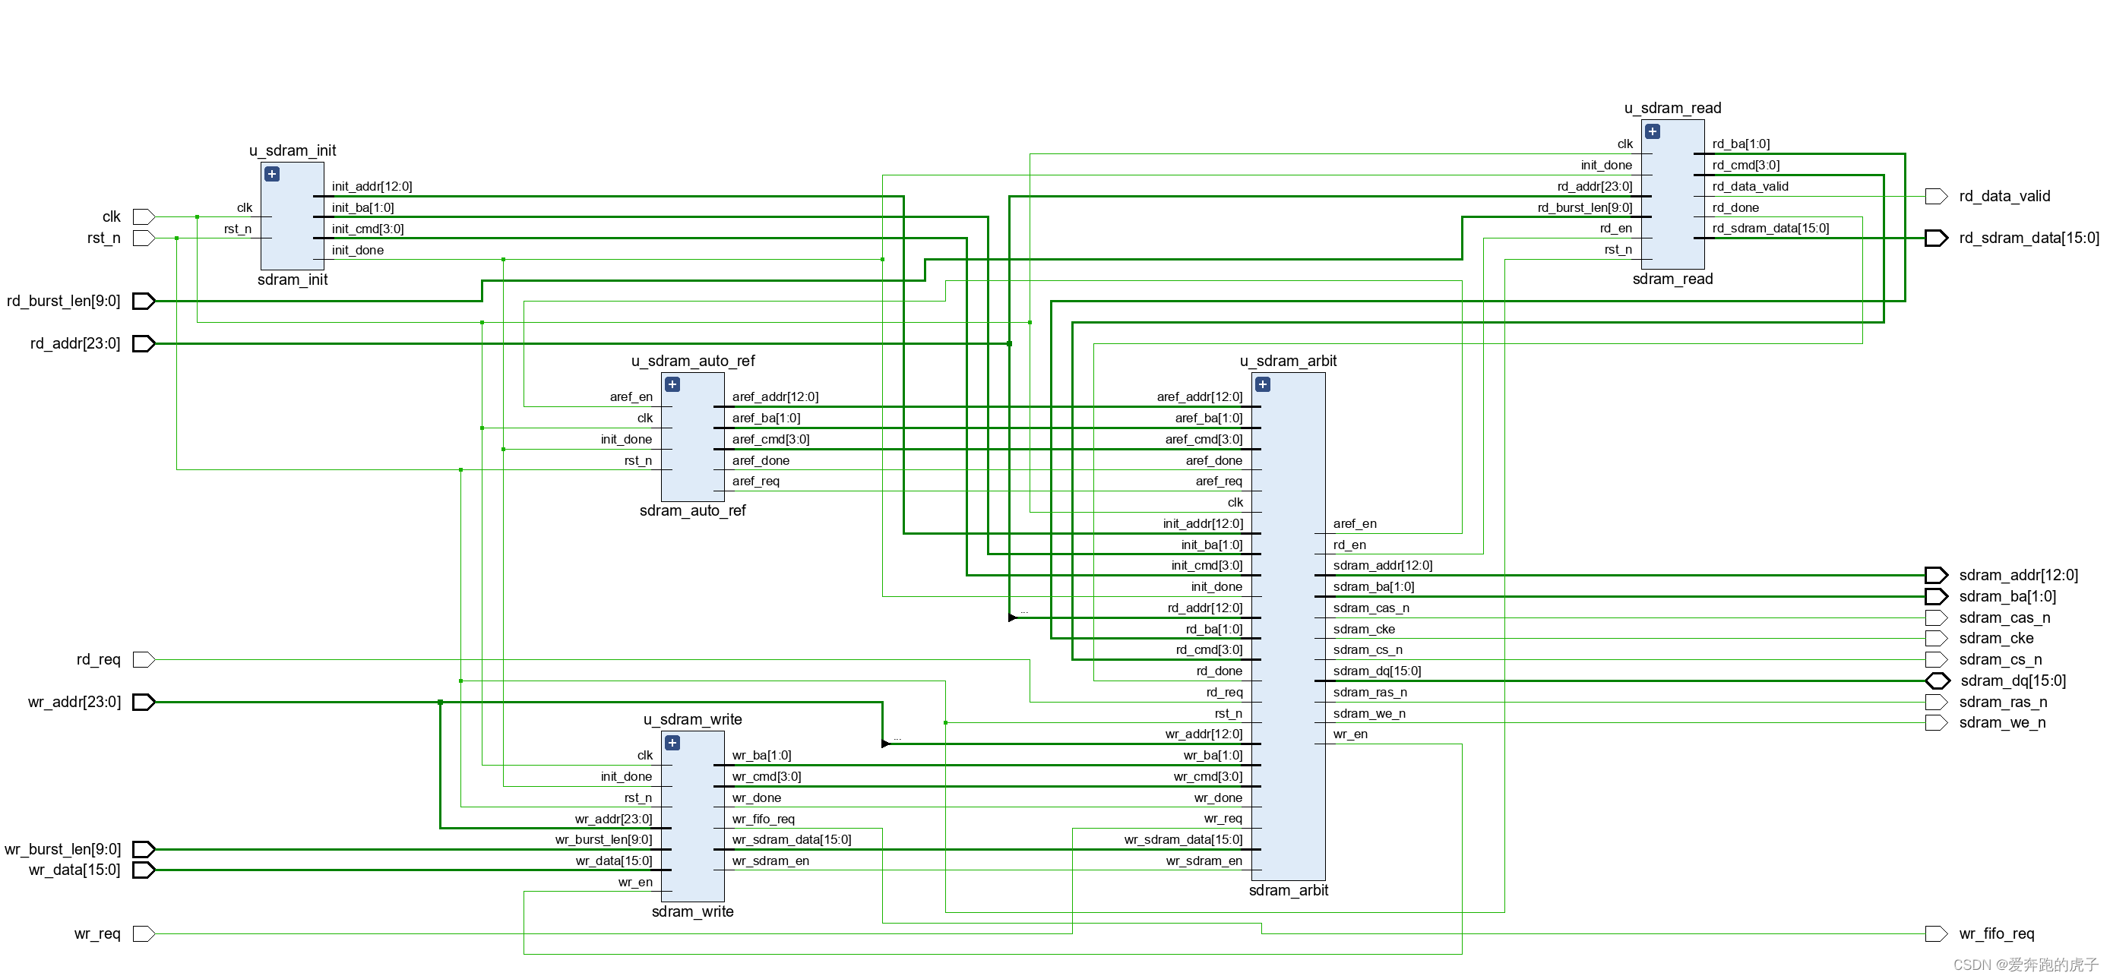Viewport: 2110px width, 979px height.
Task: Click the u_sdram_init instance name
Action: 293,150
